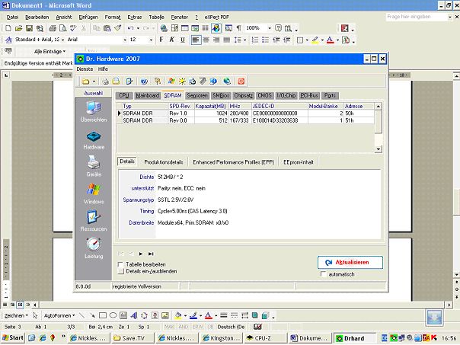Image resolution: width=460 pixels, height=345 pixels.
Task: Check the automatisch option
Action: point(324,274)
